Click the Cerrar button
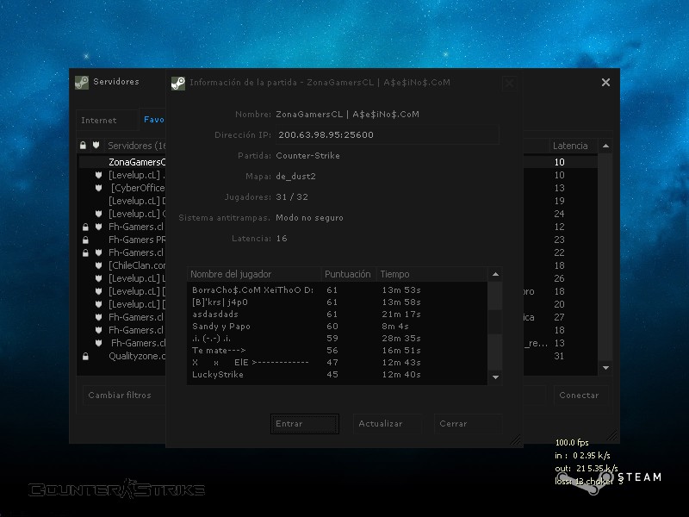This screenshot has height=517, width=689. (x=468, y=424)
